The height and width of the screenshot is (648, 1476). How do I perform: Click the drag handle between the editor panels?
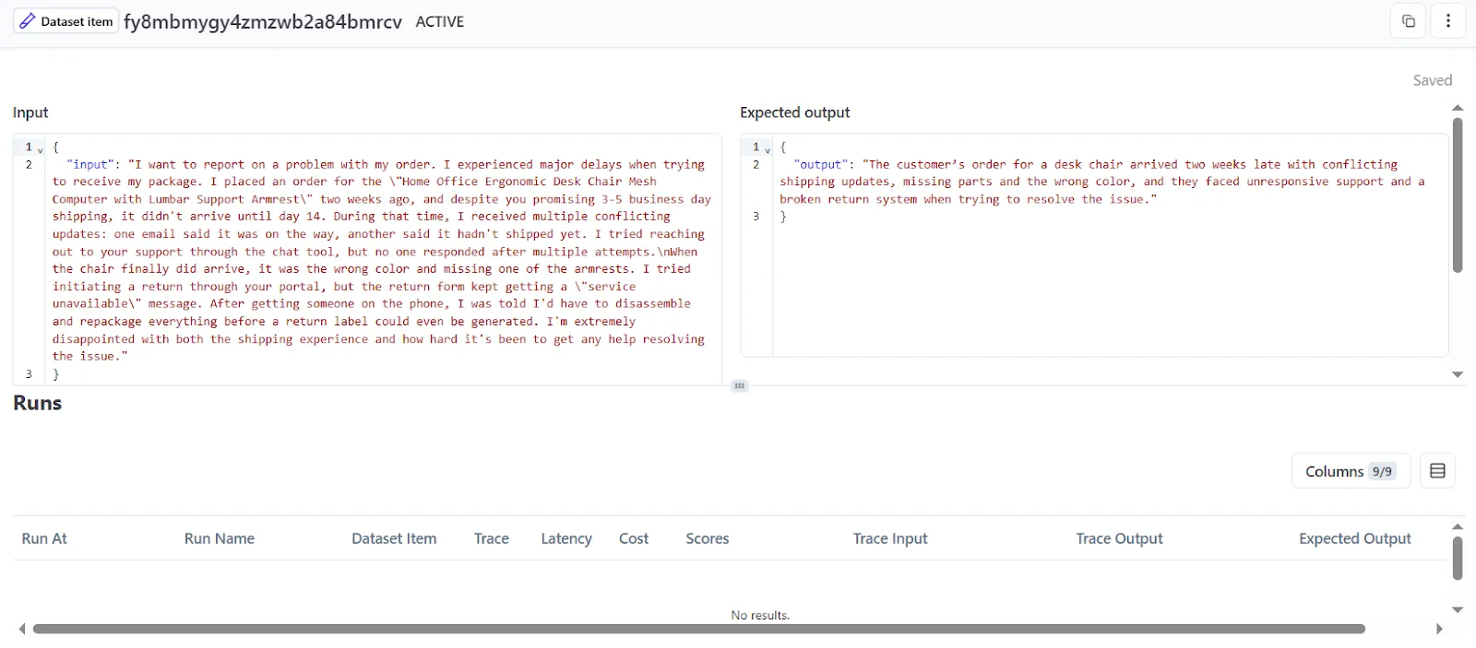click(x=739, y=386)
